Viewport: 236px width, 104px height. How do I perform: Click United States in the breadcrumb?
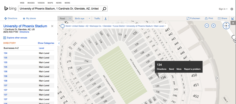click(x=78, y=26)
